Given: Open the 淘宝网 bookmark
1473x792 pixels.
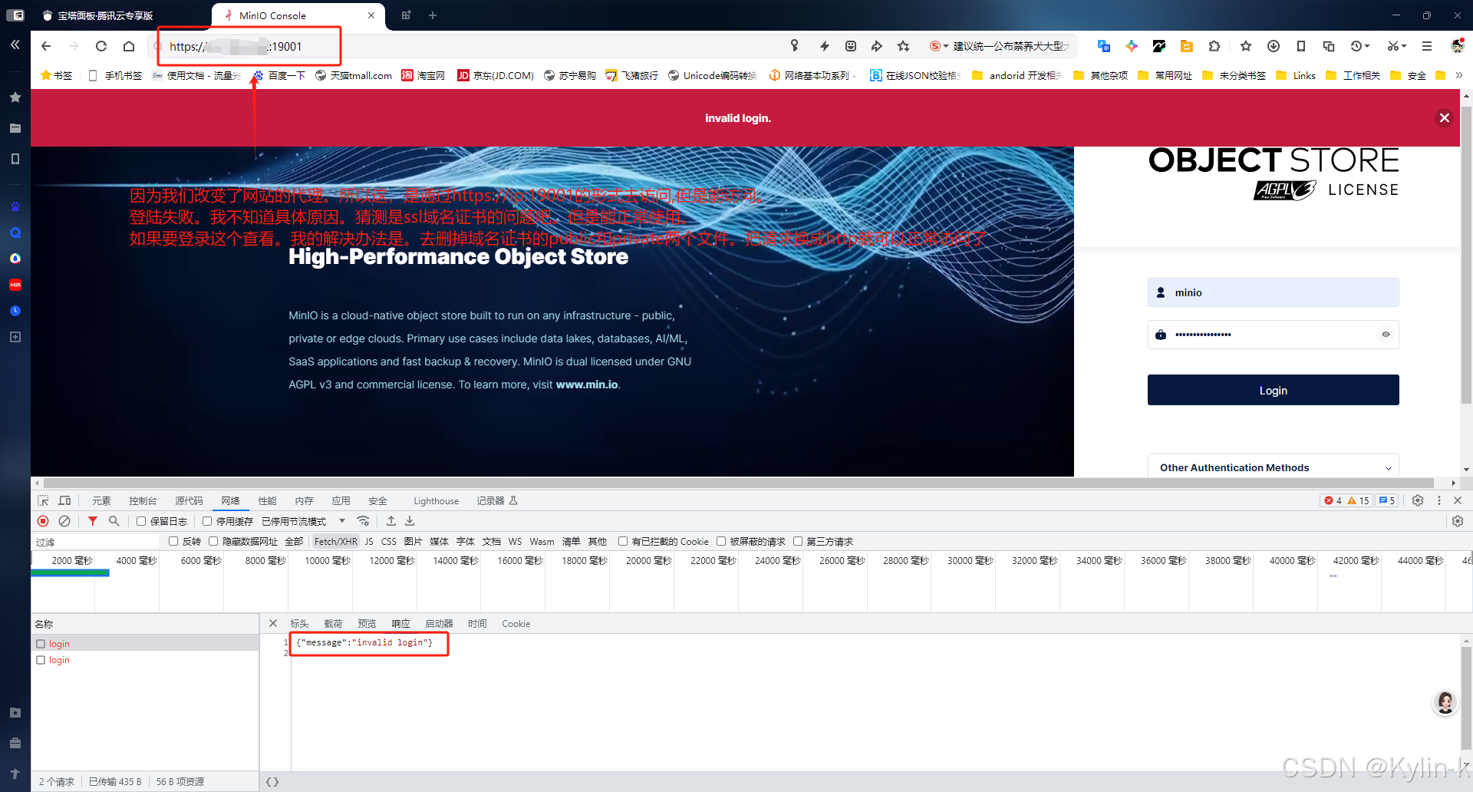Looking at the screenshot, I should coord(423,75).
